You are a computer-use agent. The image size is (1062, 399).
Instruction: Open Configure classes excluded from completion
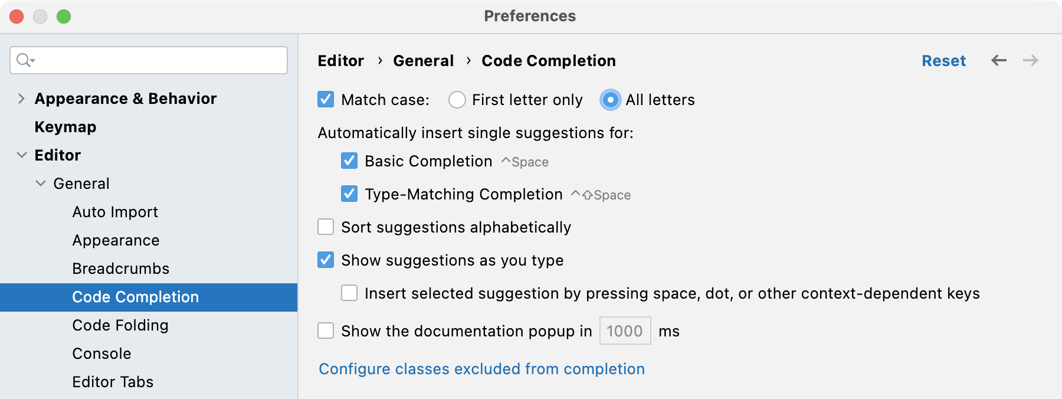pyautogui.click(x=481, y=369)
